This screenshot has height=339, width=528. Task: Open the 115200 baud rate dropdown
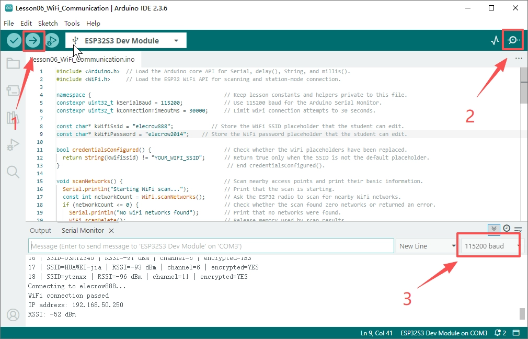[x=490, y=246]
